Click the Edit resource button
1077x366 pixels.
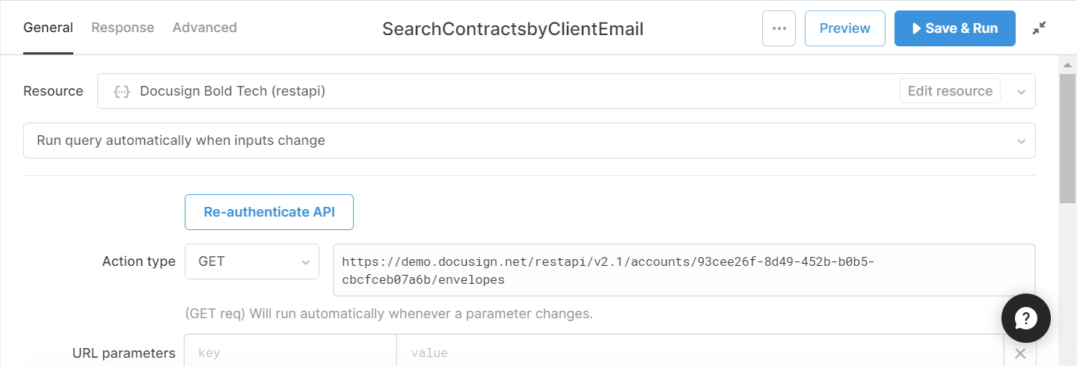[x=950, y=91]
